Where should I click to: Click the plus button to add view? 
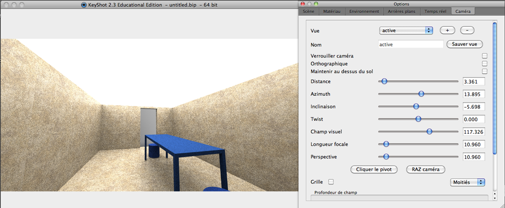click(x=447, y=30)
